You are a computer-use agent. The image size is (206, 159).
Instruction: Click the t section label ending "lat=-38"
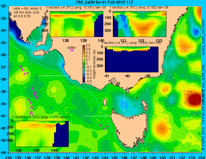coord(76,7)
